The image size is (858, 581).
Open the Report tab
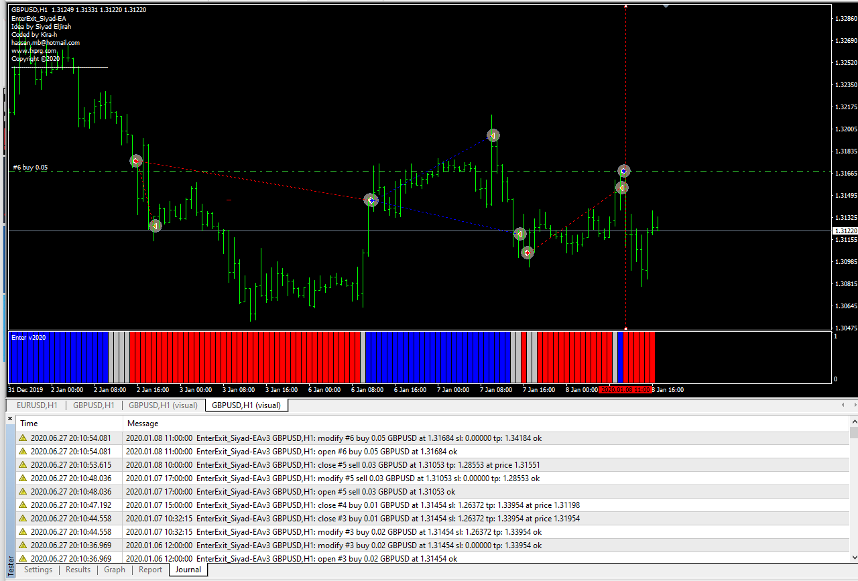(x=150, y=570)
